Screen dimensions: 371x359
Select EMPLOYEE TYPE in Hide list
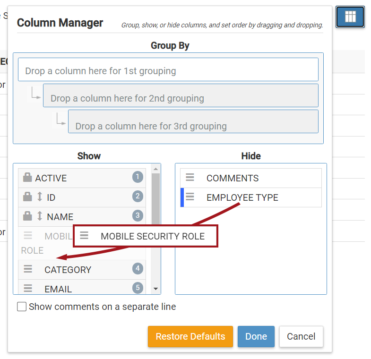[242, 197]
